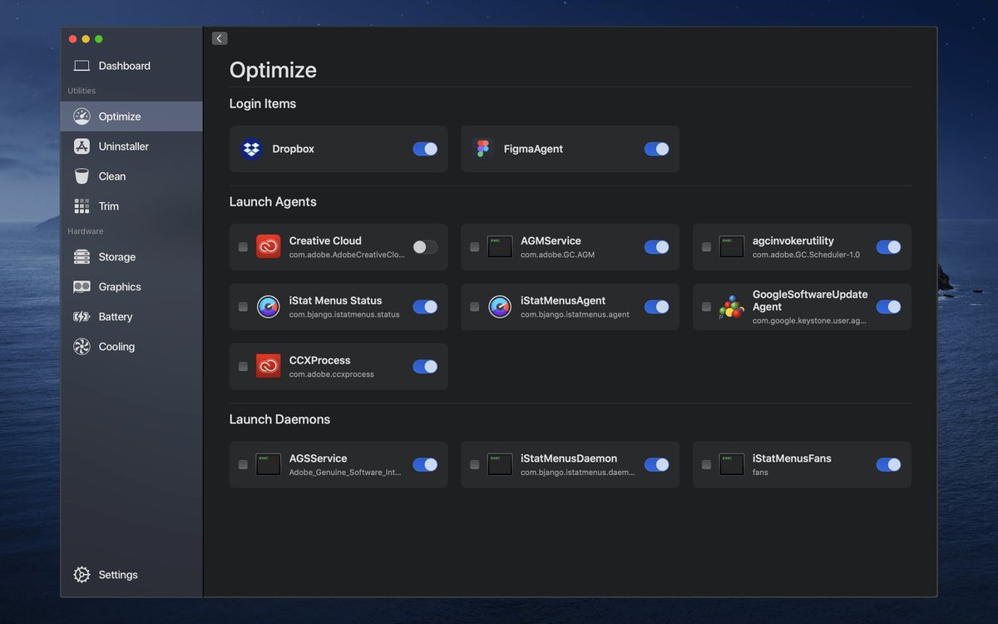This screenshot has height=624, width=998.
Task: Open the Graphics card icon
Action: 82,287
